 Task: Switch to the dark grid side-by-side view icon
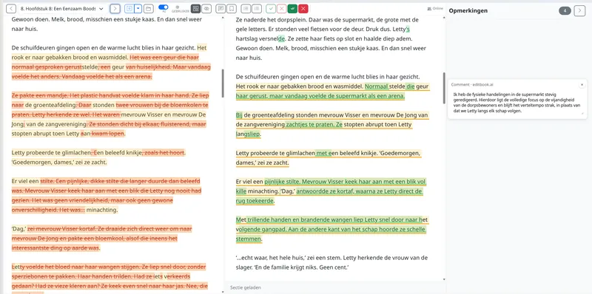pyautogui.click(x=195, y=8)
